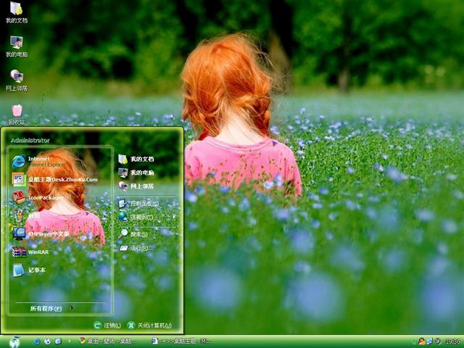Viewport: 464px width, 348px height.
Task: Click the Administrator user name header
Action: (30, 141)
